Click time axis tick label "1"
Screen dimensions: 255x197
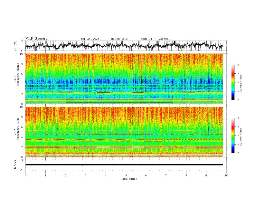[45, 175]
